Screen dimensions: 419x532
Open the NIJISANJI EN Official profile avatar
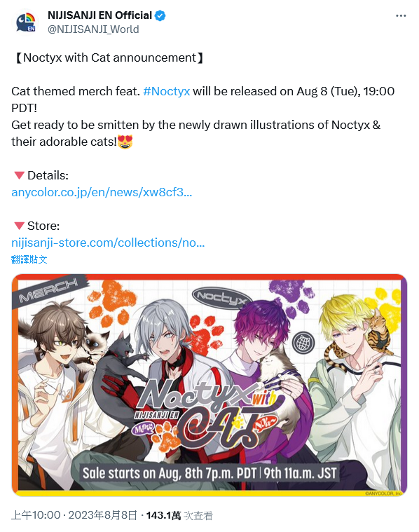point(26,22)
